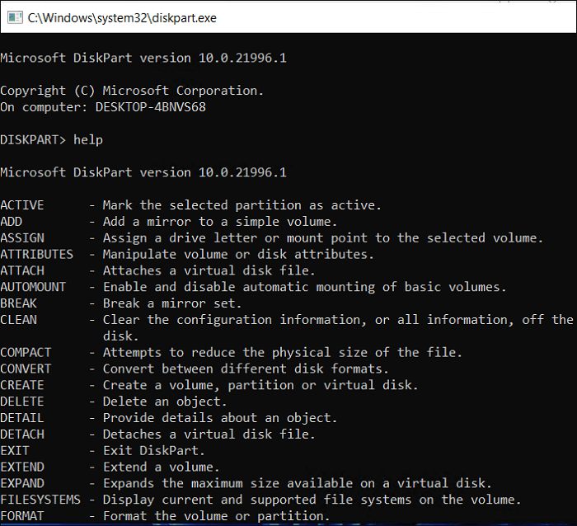Select the ACTIVE command name
This screenshot has width=577, height=526.
(22, 204)
